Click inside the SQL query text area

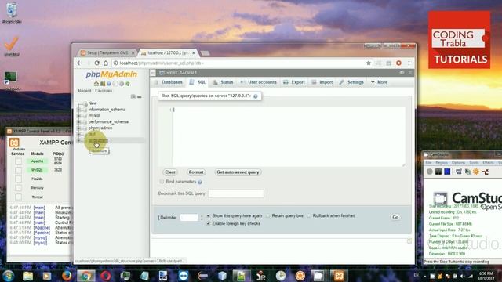pyautogui.click(x=289, y=136)
